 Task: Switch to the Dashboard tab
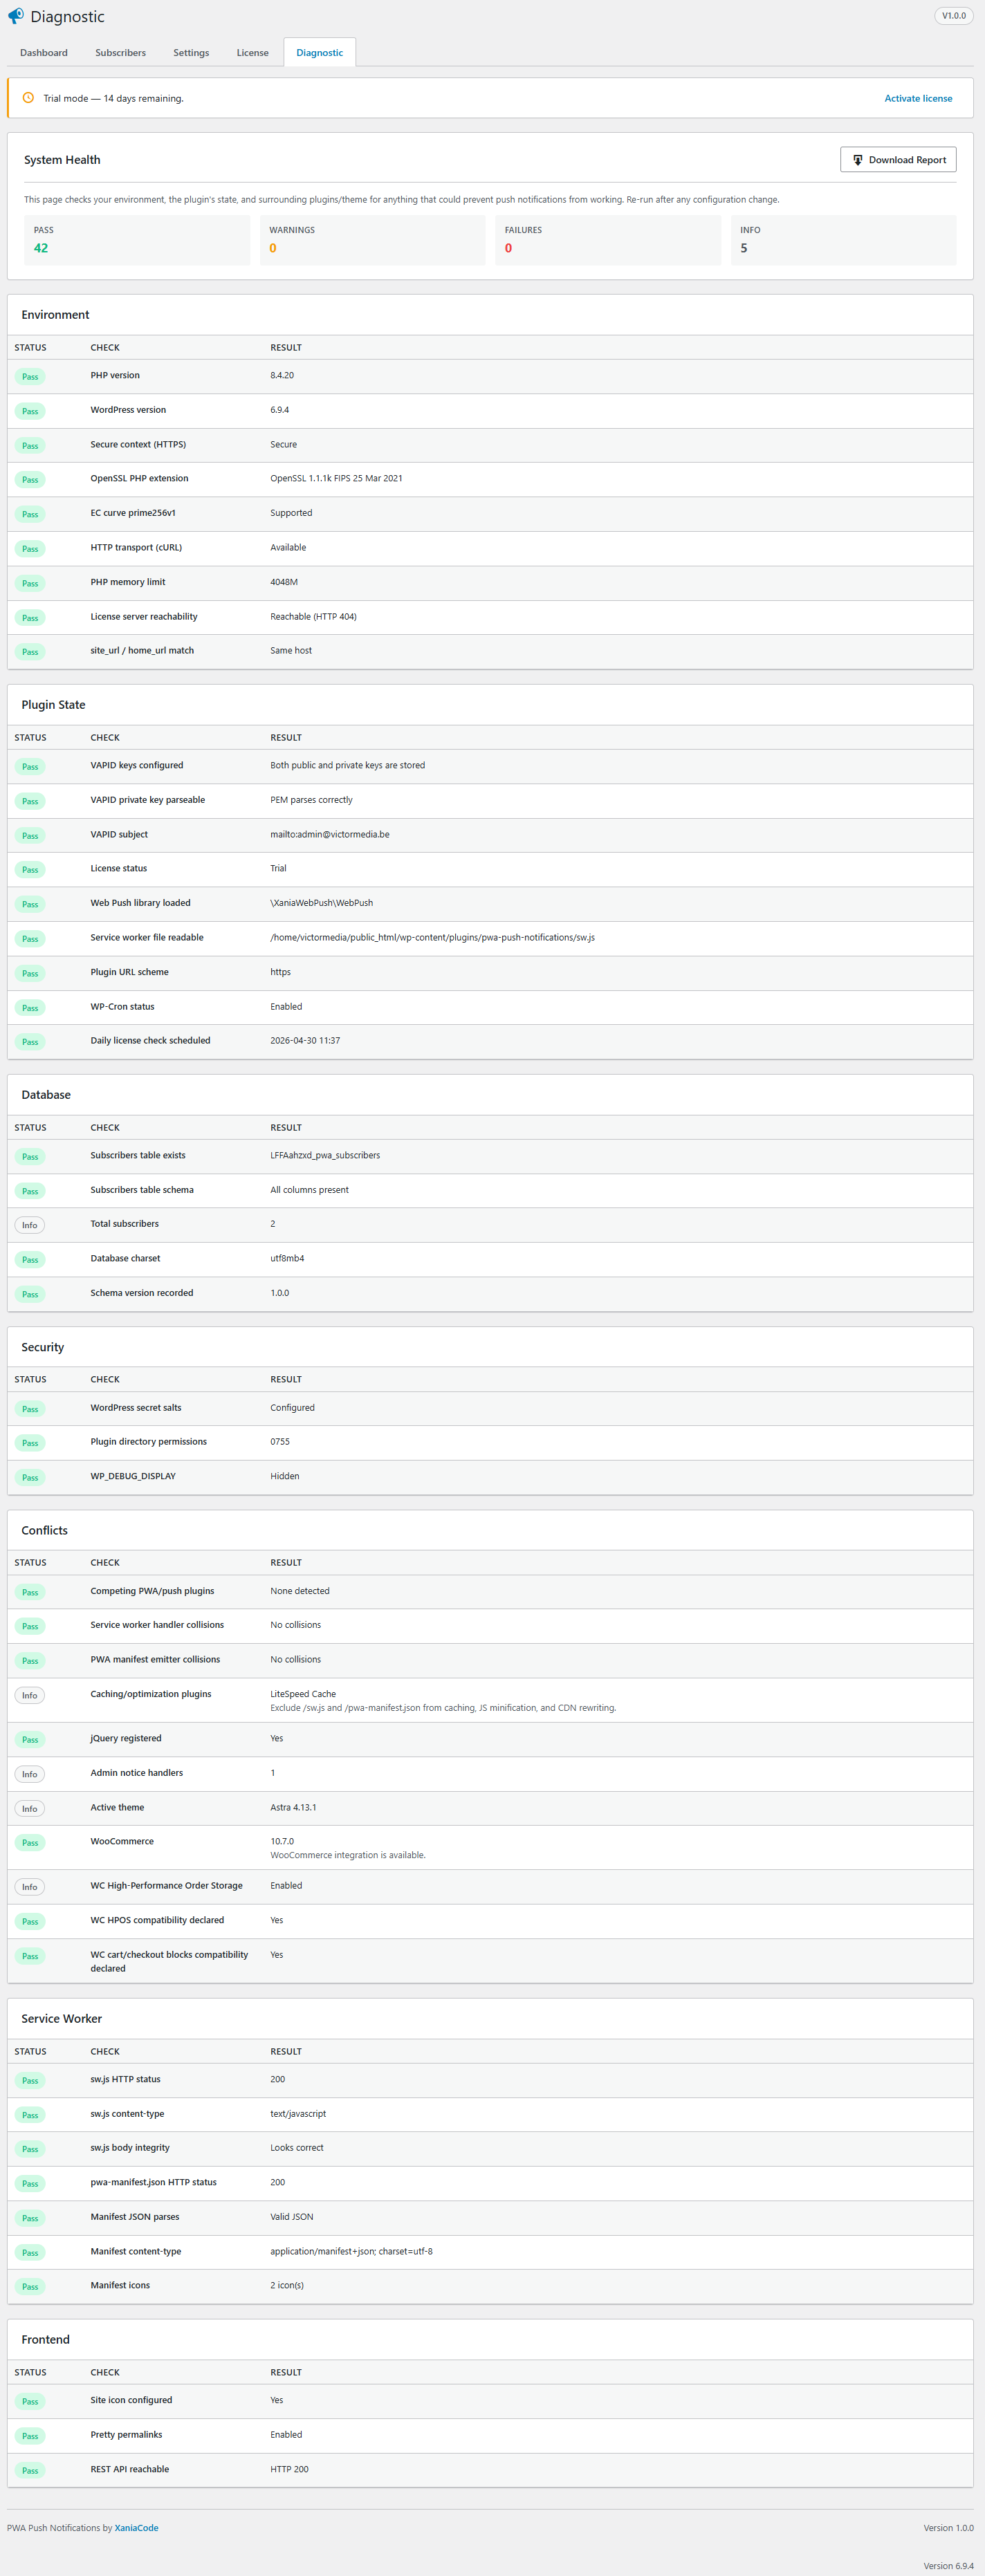(43, 53)
